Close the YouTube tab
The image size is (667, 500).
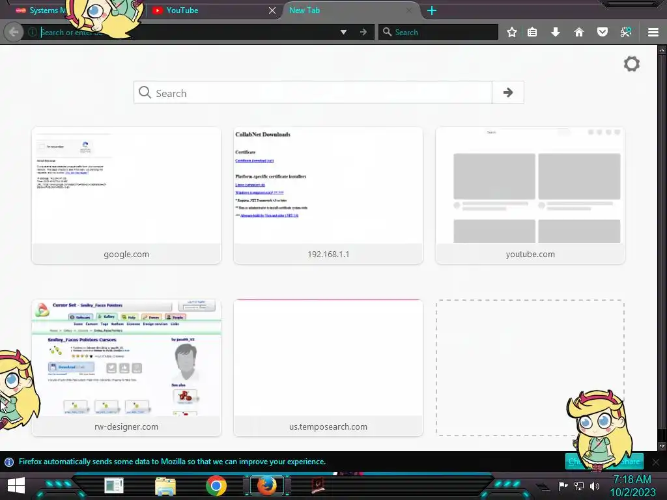(272, 10)
